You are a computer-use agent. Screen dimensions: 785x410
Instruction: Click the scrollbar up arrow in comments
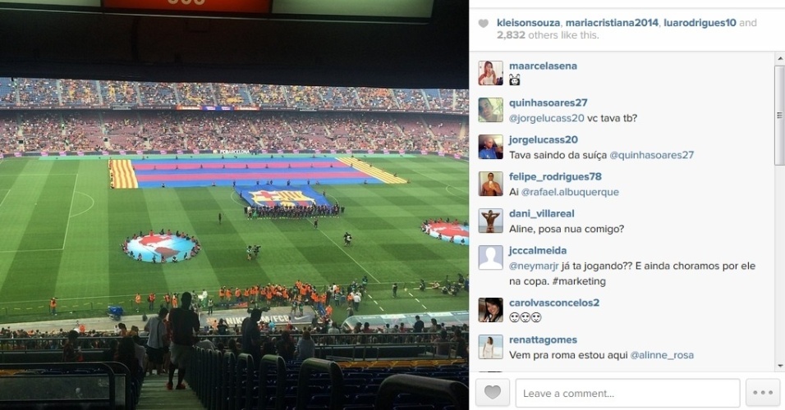pyautogui.click(x=779, y=58)
